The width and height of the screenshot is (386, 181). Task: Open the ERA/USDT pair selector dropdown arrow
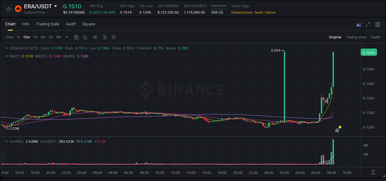pos(56,6)
